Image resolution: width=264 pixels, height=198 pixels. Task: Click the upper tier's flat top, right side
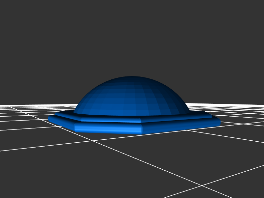click(198, 115)
